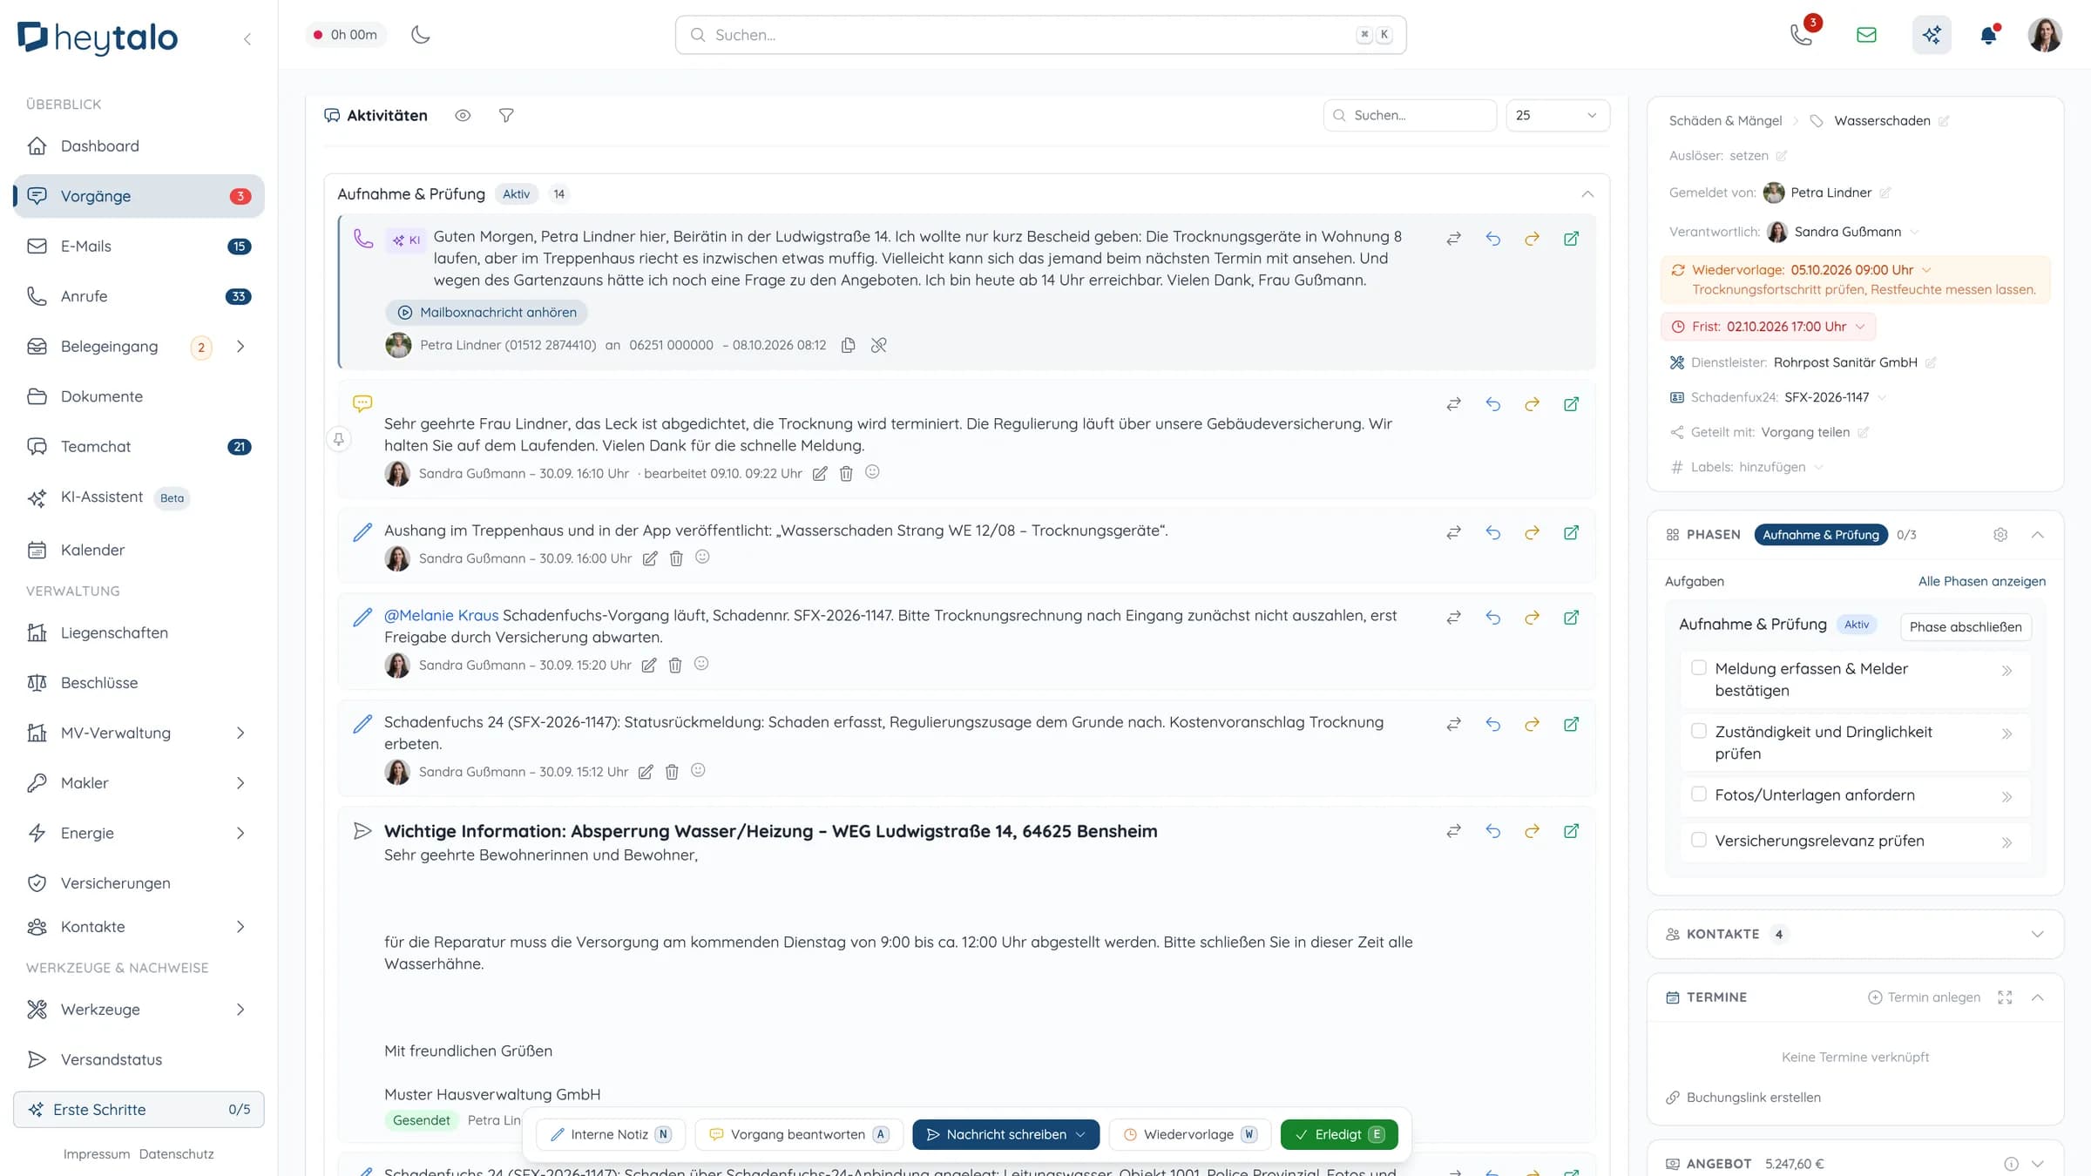Image resolution: width=2091 pixels, height=1176 pixels.
Task: Move the 'Aushang im Treppenhaus' entry via swap icon
Action: point(1453,532)
